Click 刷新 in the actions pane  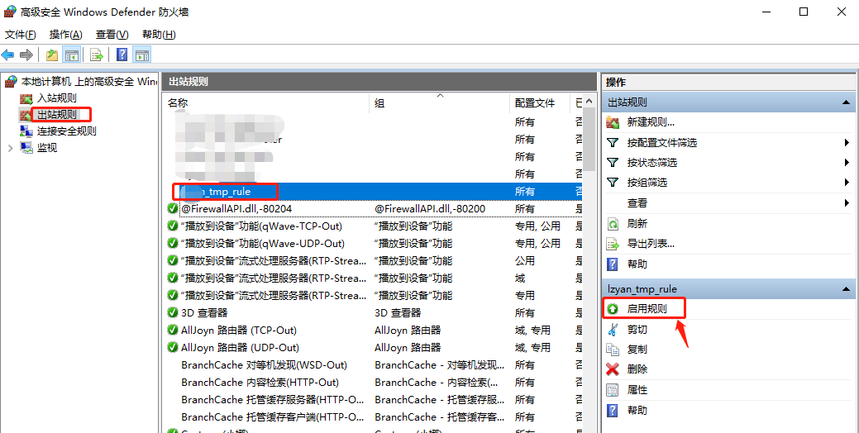637,223
